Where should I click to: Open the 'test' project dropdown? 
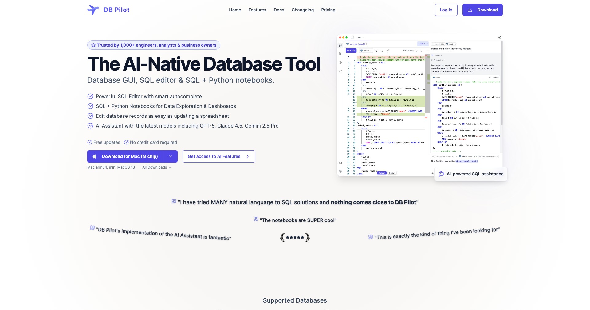tap(360, 37)
